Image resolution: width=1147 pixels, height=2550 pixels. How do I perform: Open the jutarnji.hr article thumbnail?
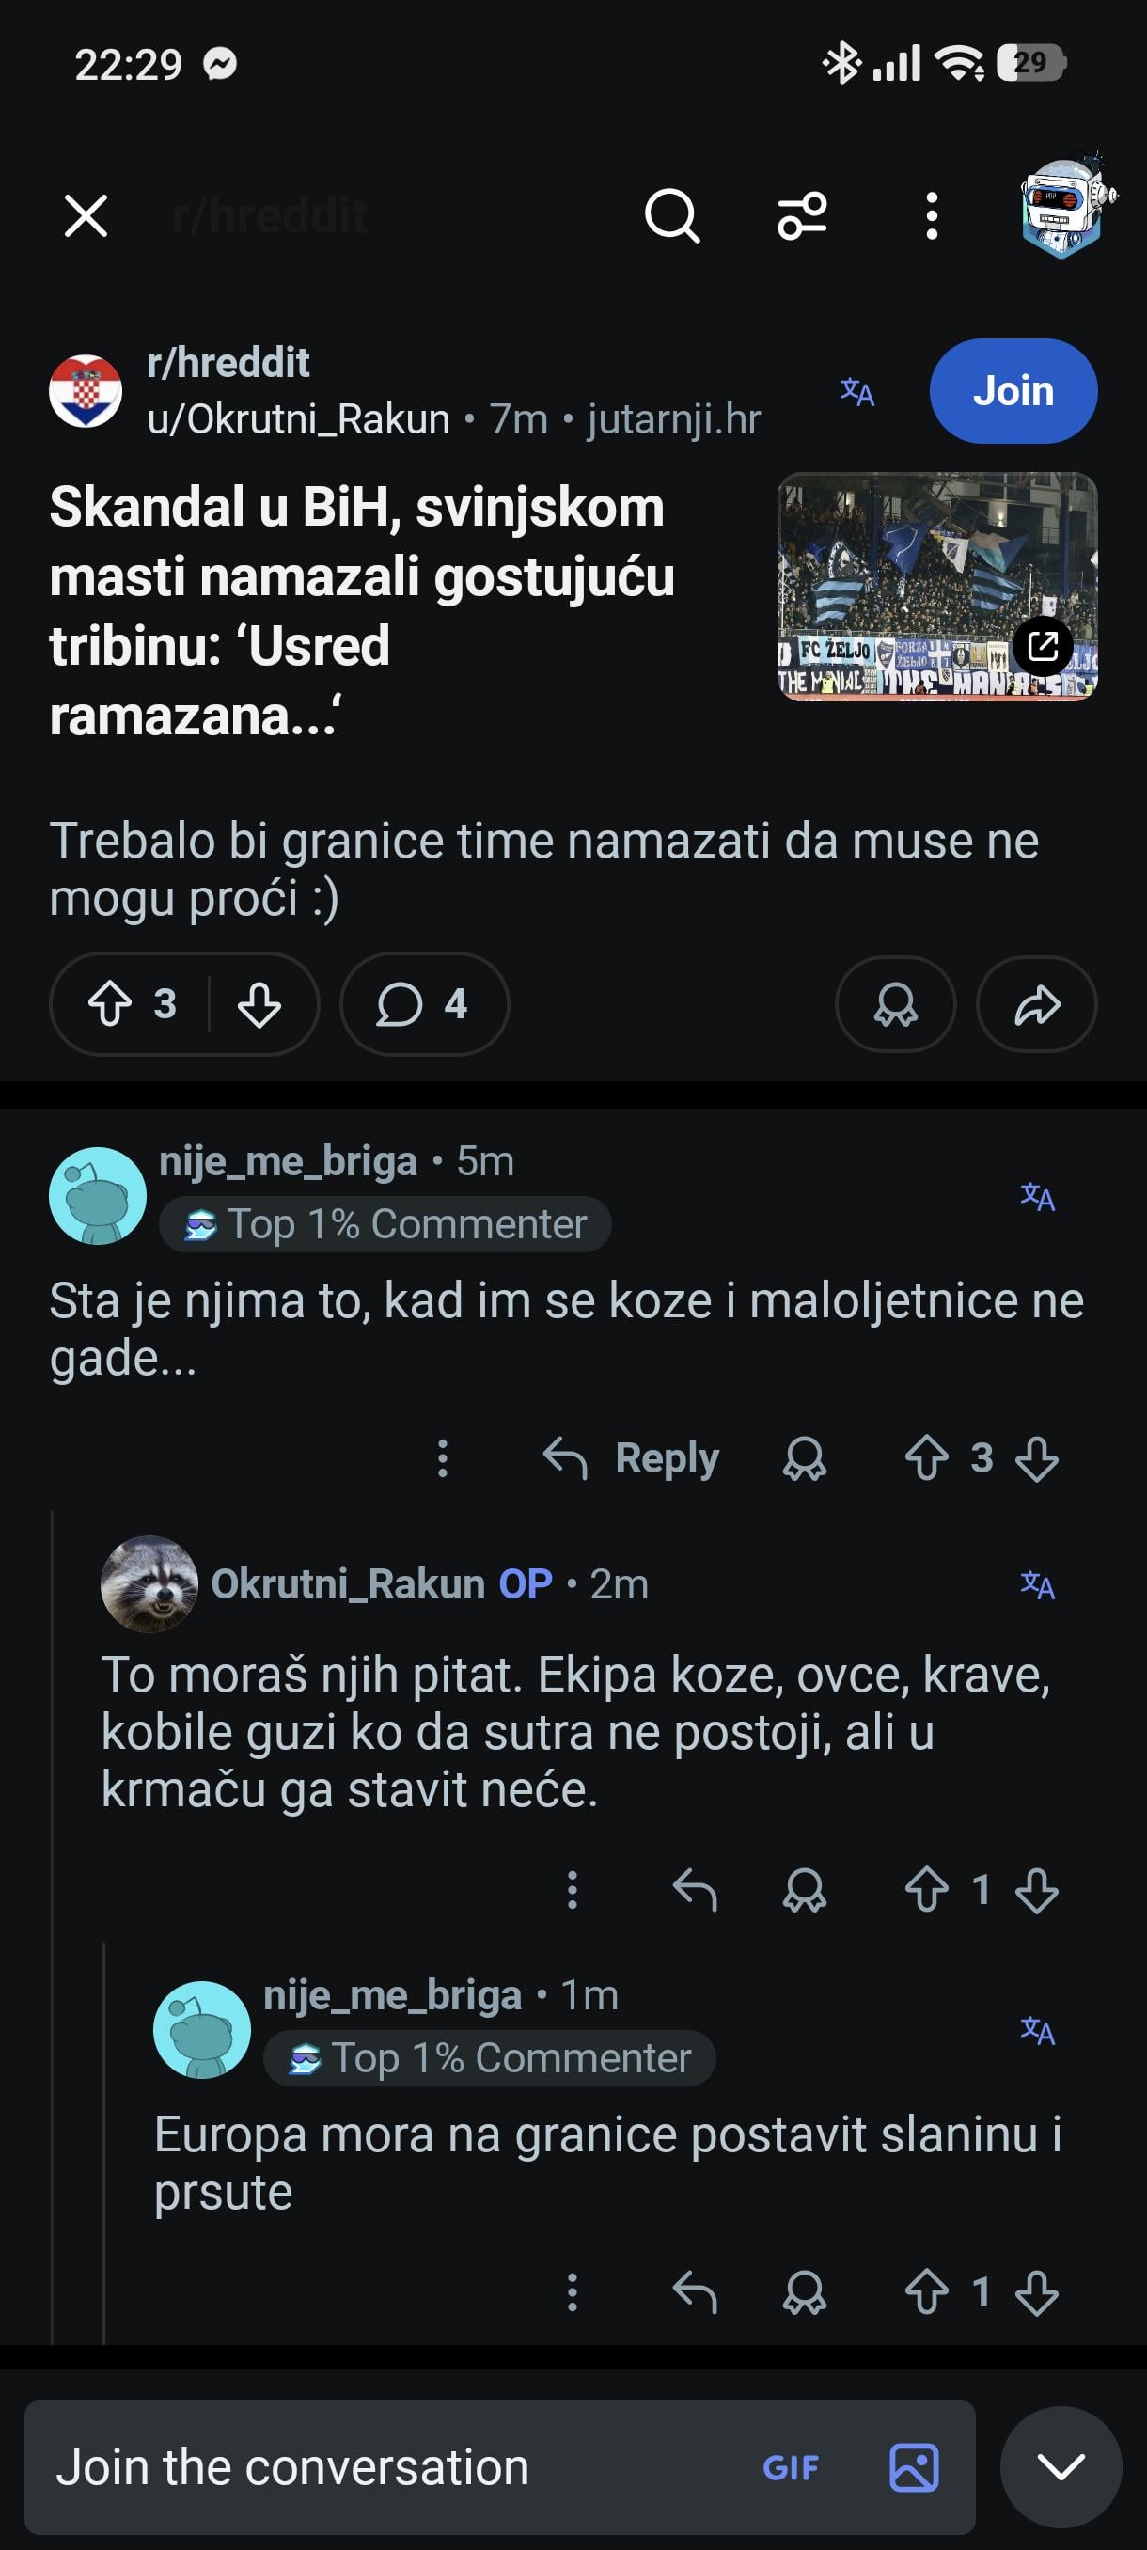tap(936, 586)
